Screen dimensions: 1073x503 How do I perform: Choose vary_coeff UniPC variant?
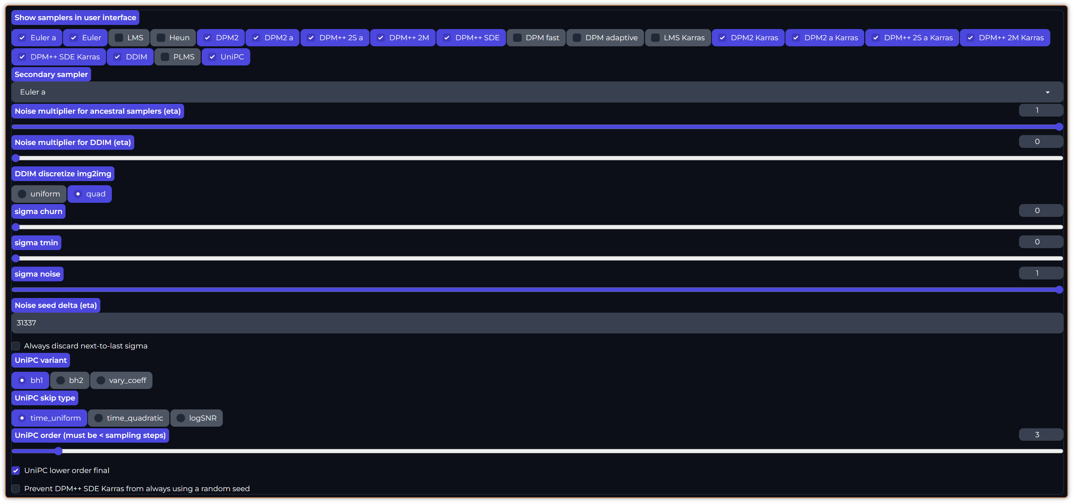tap(101, 380)
